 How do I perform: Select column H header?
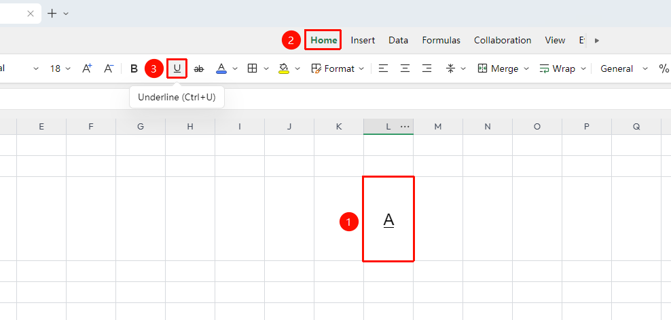[x=190, y=127]
